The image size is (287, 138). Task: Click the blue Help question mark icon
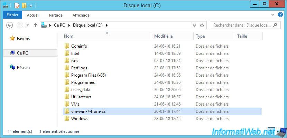click(x=280, y=15)
